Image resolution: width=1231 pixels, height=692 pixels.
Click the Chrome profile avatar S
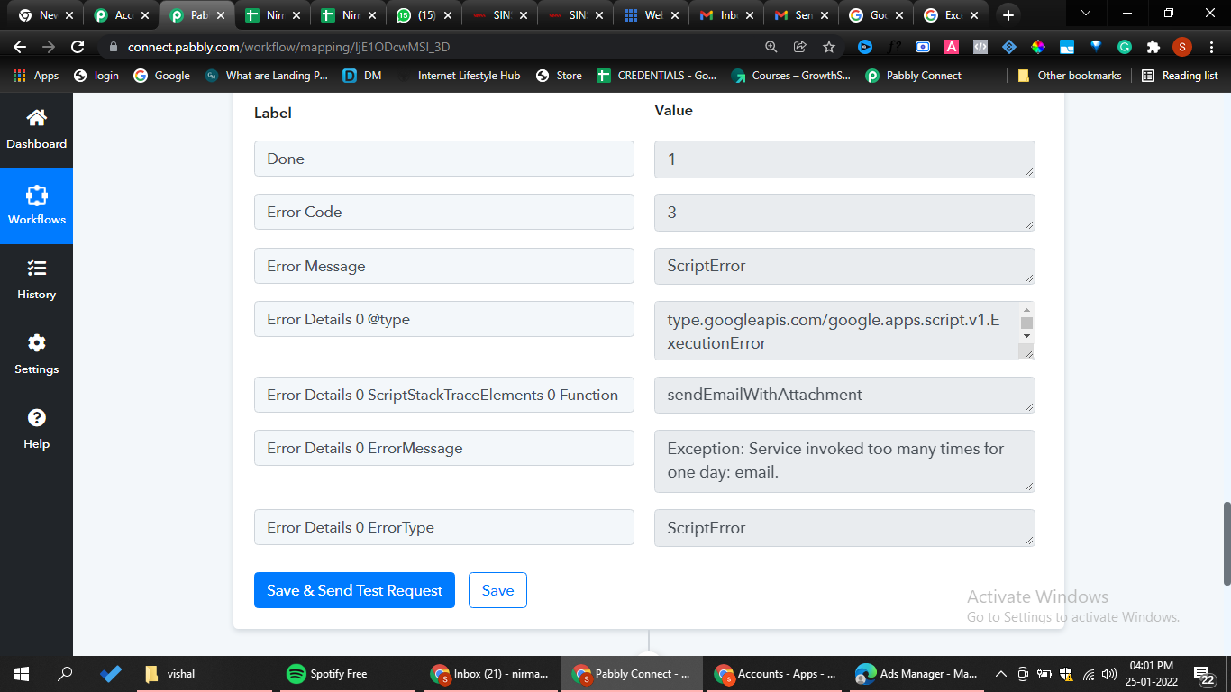pos(1182,47)
